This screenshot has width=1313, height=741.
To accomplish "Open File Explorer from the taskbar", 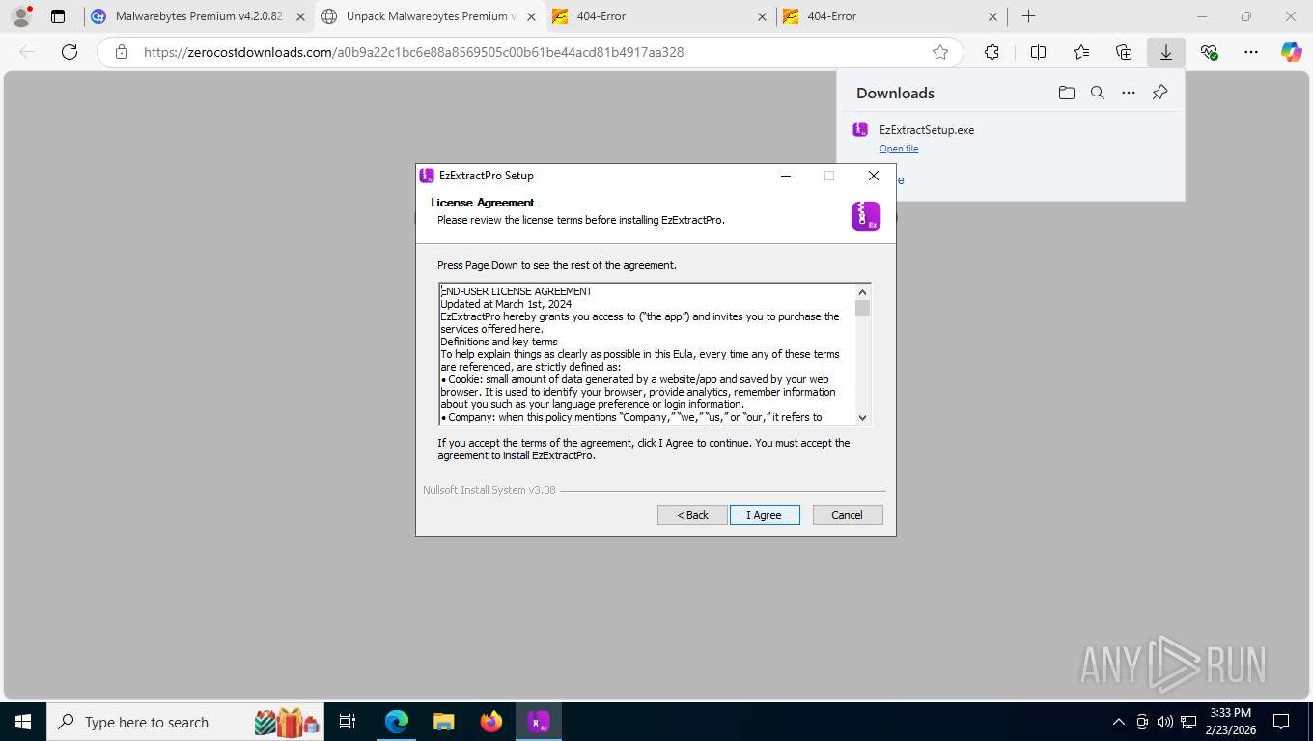I will click(443, 722).
